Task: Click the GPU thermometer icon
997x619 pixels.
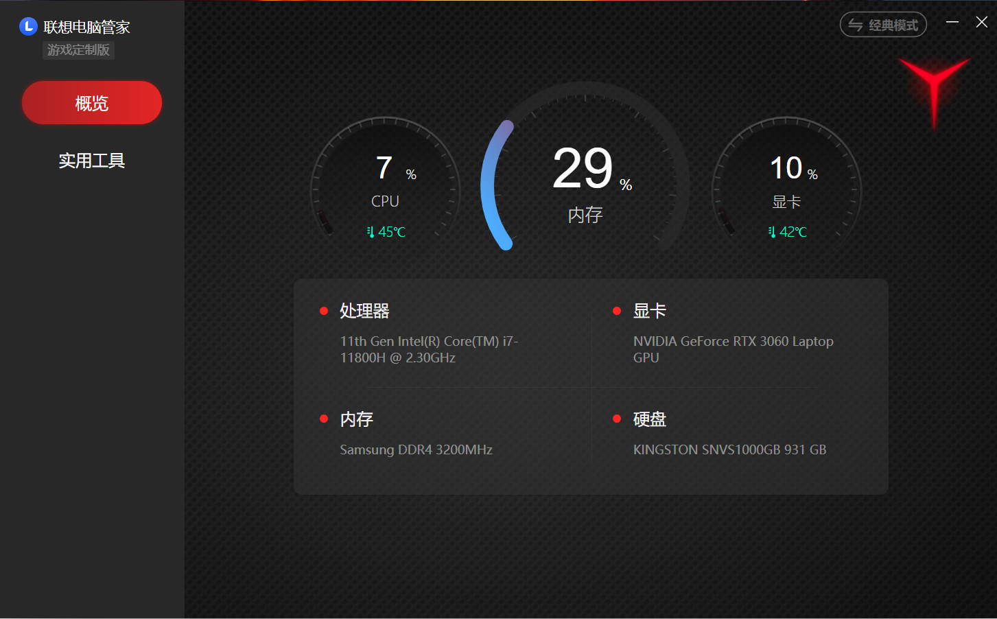Action: point(772,232)
